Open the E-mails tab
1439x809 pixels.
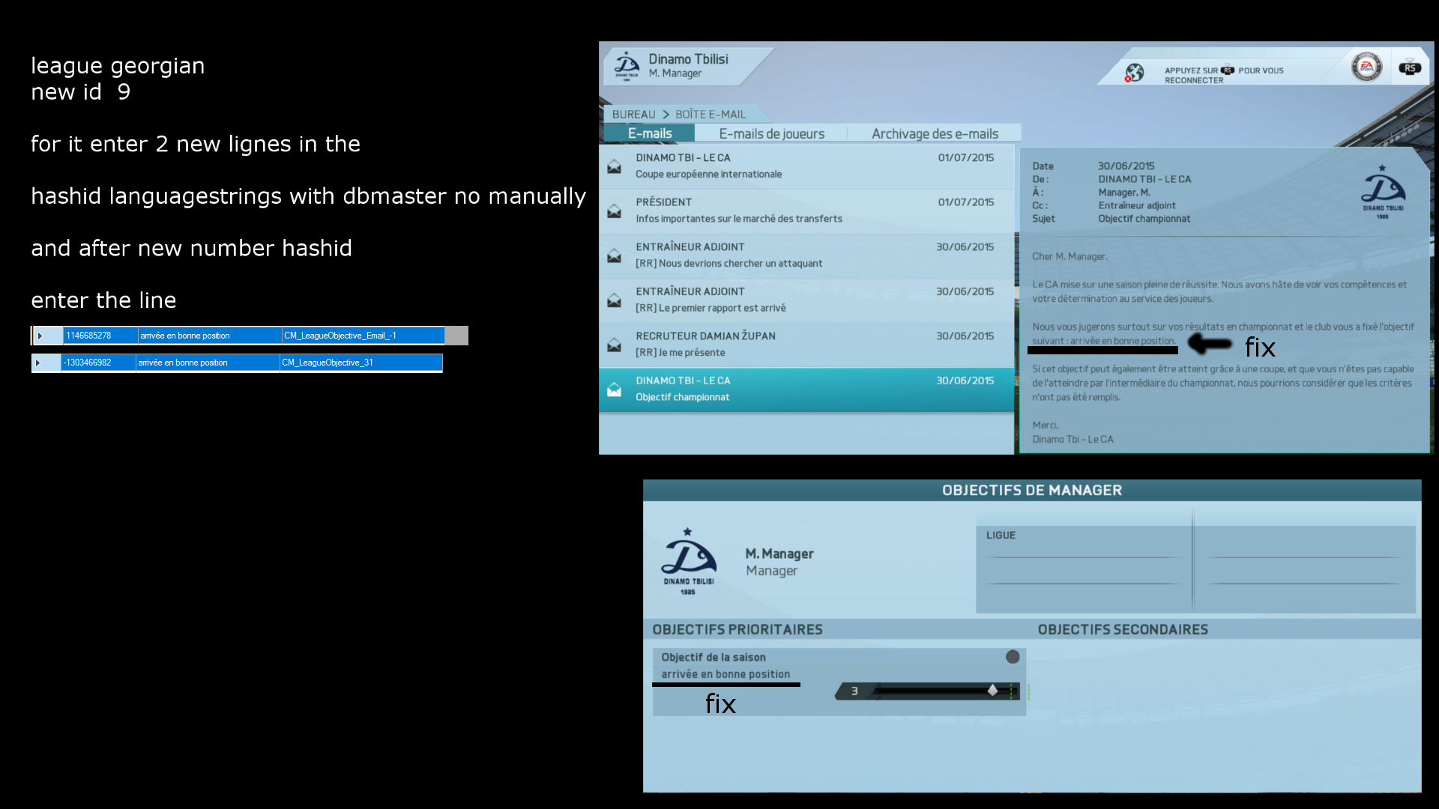pos(650,133)
